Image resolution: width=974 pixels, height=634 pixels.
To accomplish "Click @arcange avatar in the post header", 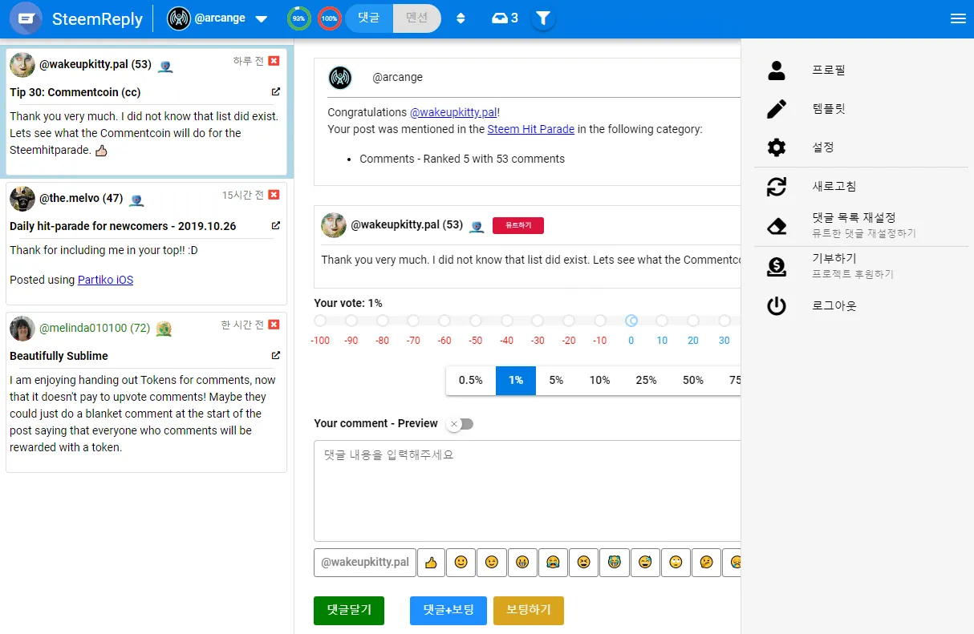I will click(x=340, y=78).
